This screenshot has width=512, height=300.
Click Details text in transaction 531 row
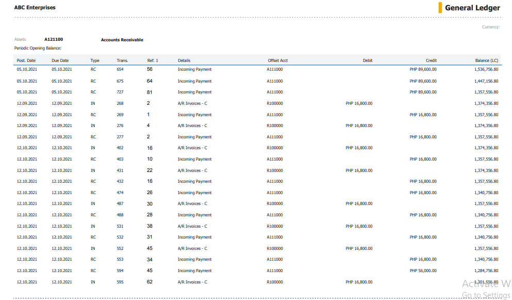192,226
